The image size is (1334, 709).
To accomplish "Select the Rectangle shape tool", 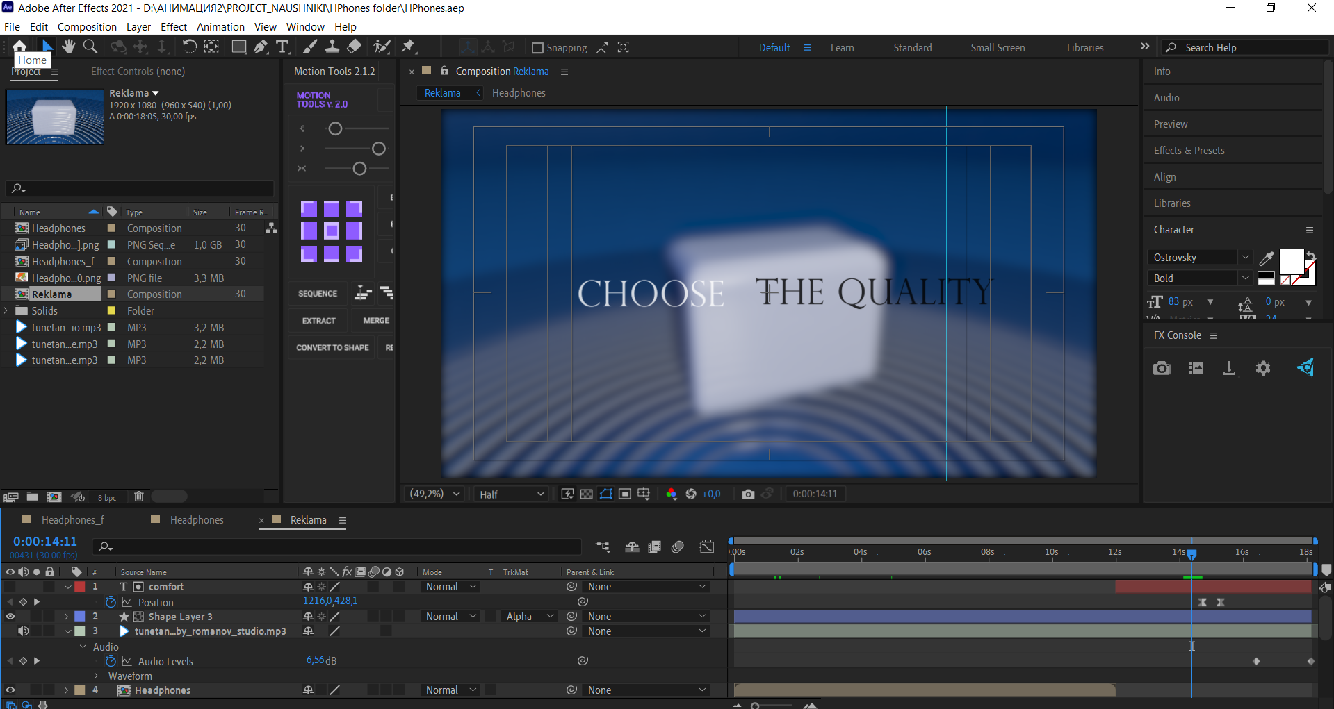I will tap(238, 47).
